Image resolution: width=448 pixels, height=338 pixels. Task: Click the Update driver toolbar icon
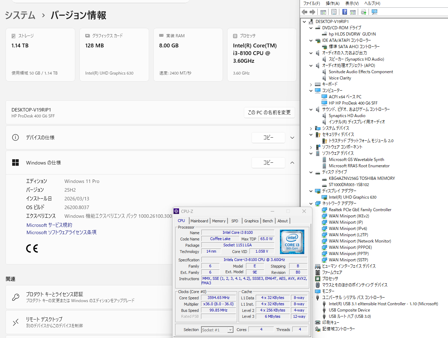tap(363, 12)
